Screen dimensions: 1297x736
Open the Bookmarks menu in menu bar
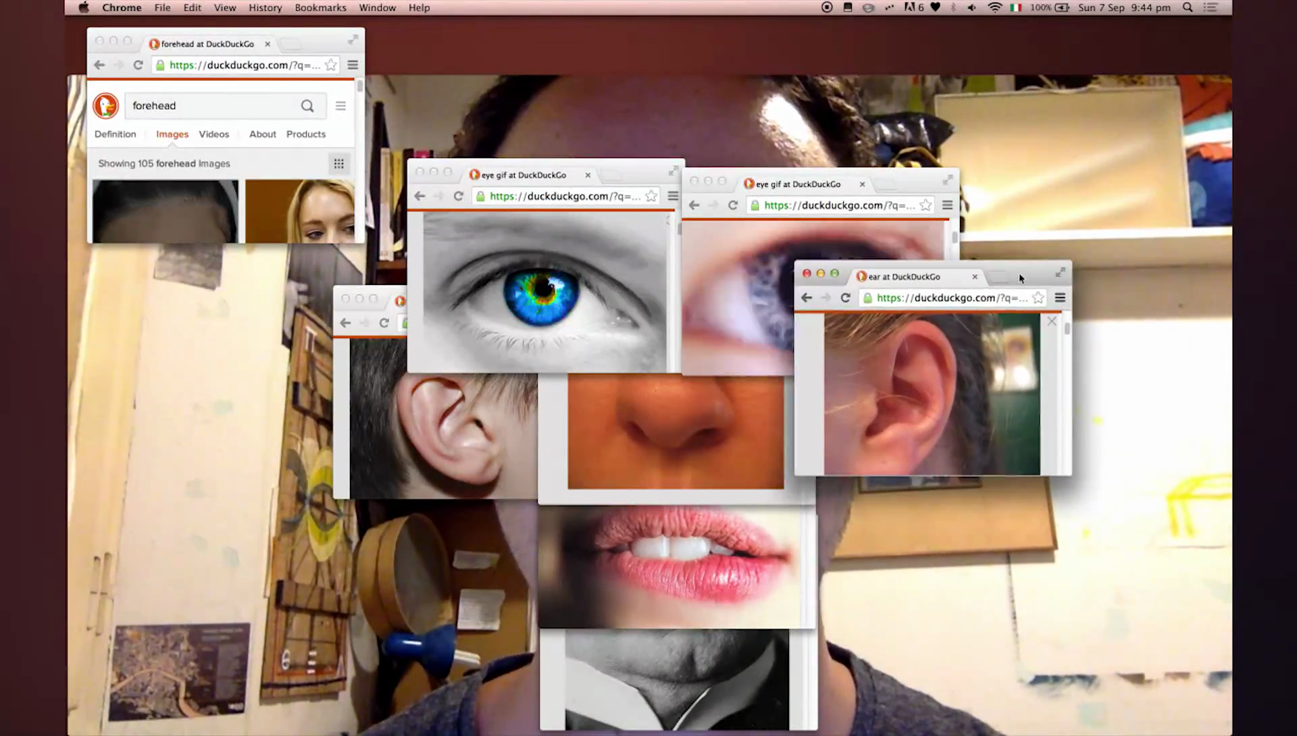(x=320, y=7)
